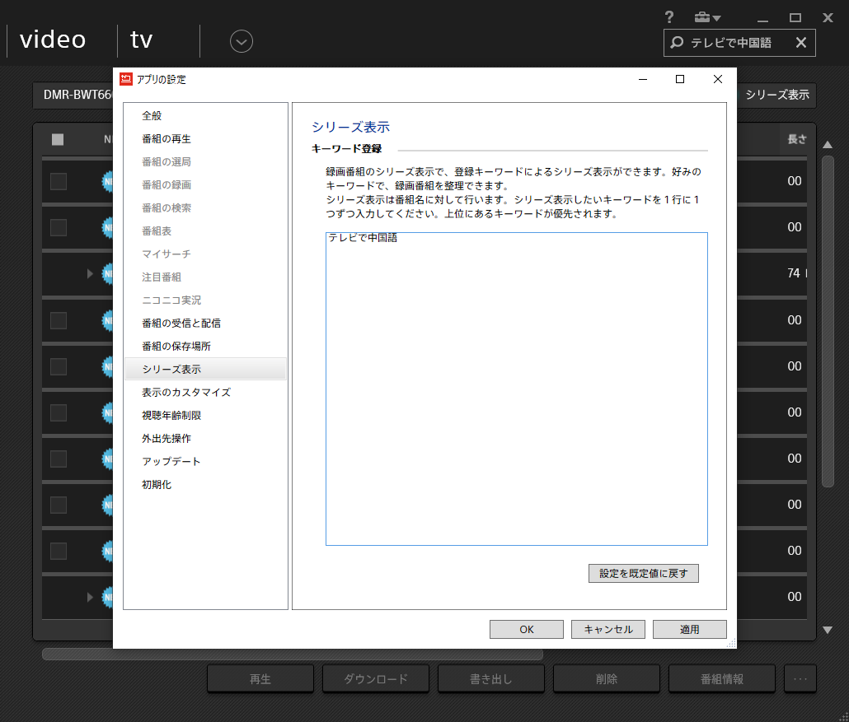Screen dimensions: 849x722
Task: Expand the bottom collapsed series row
Action: [91, 596]
